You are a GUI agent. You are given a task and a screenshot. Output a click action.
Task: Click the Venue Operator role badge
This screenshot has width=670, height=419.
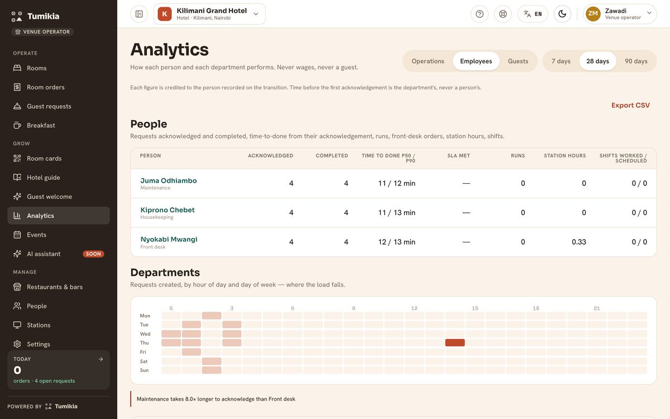42,32
